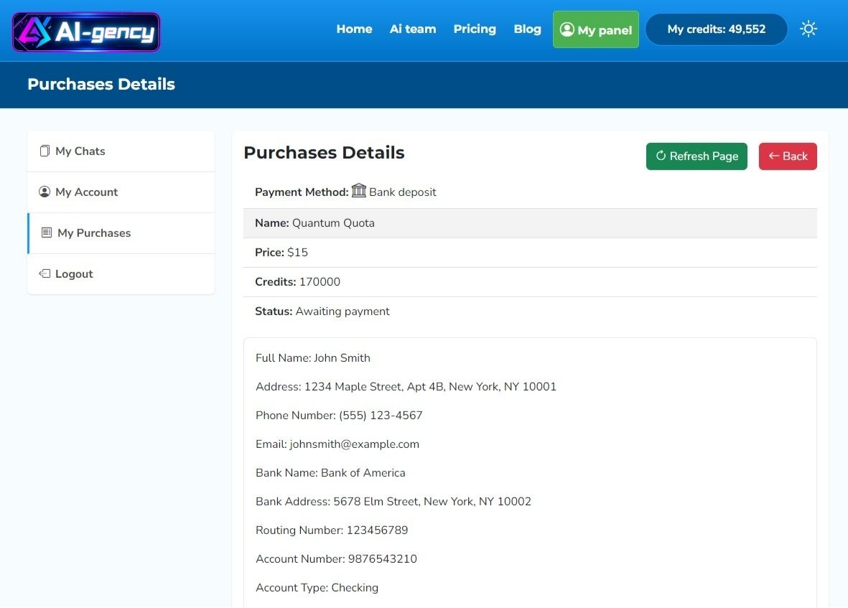Click the circular refresh arrow icon
Image resolution: width=848 pixels, height=608 pixels.
pos(661,156)
